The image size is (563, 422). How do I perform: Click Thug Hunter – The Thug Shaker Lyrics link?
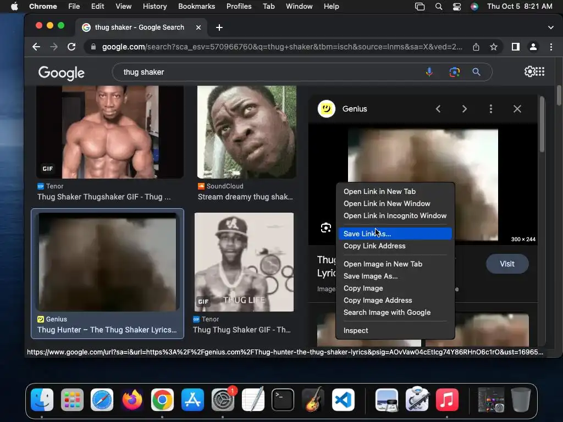(x=107, y=330)
